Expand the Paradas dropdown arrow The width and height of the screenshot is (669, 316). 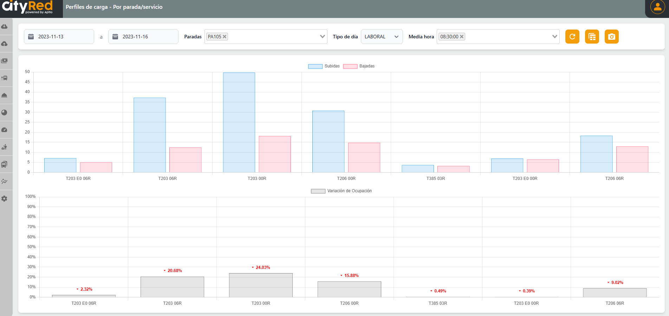(x=322, y=37)
